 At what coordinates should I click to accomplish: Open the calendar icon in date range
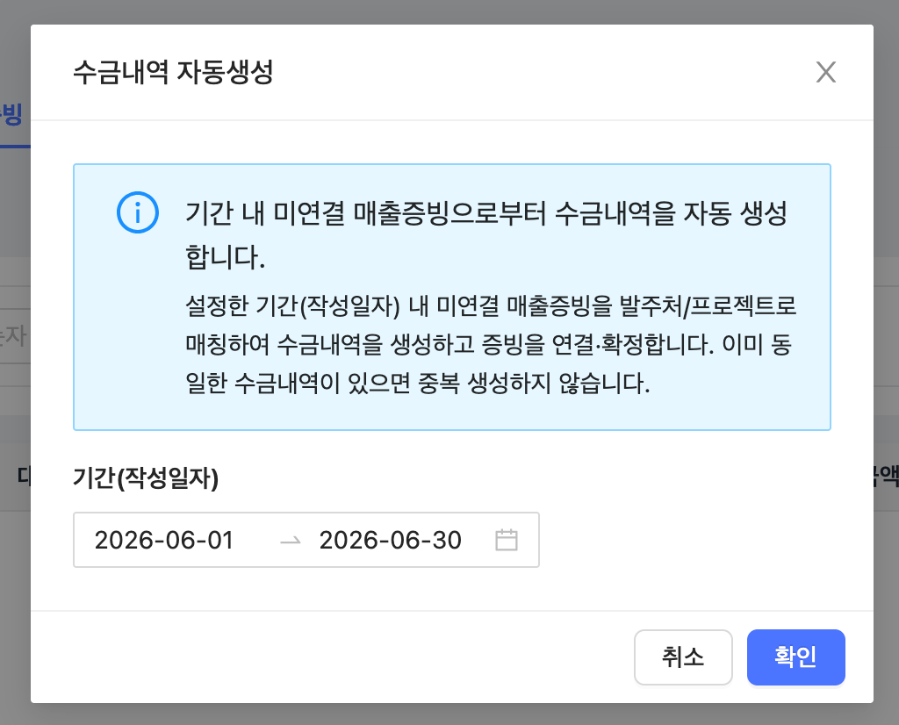point(507,540)
